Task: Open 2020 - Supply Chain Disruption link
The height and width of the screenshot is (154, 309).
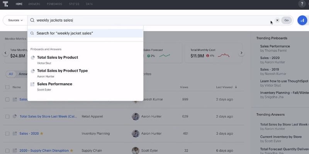Action: pyautogui.click(x=44, y=151)
